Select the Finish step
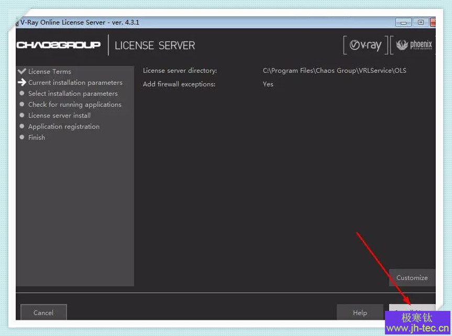Image resolution: width=452 pixels, height=336 pixels. tap(37, 138)
